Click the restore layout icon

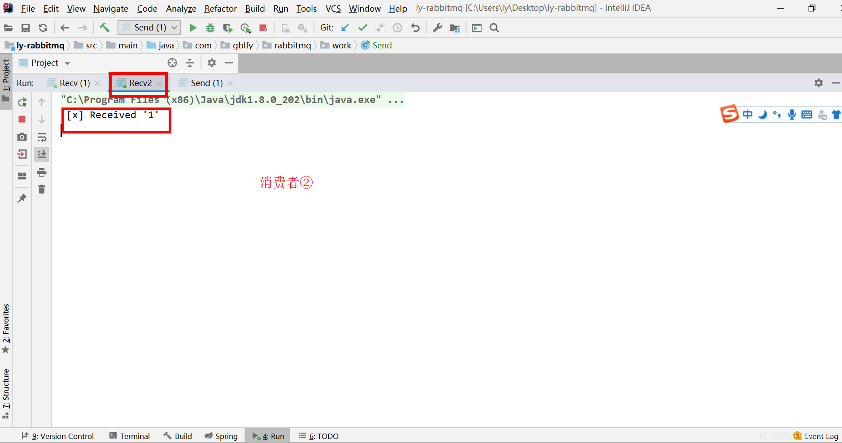tap(22, 176)
